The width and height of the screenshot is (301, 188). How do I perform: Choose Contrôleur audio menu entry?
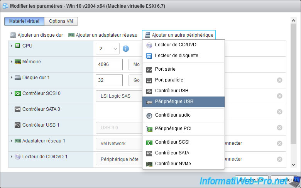click(183, 115)
